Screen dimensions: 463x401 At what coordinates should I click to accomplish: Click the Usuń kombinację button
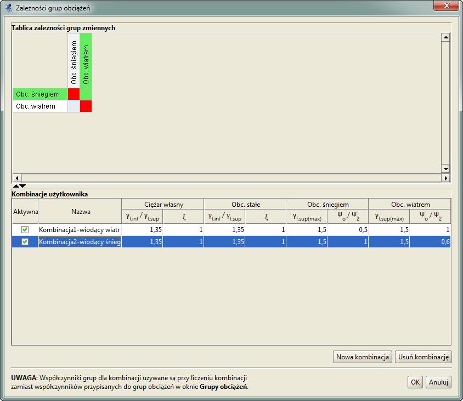pyautogui.click(x=423, y=357)
